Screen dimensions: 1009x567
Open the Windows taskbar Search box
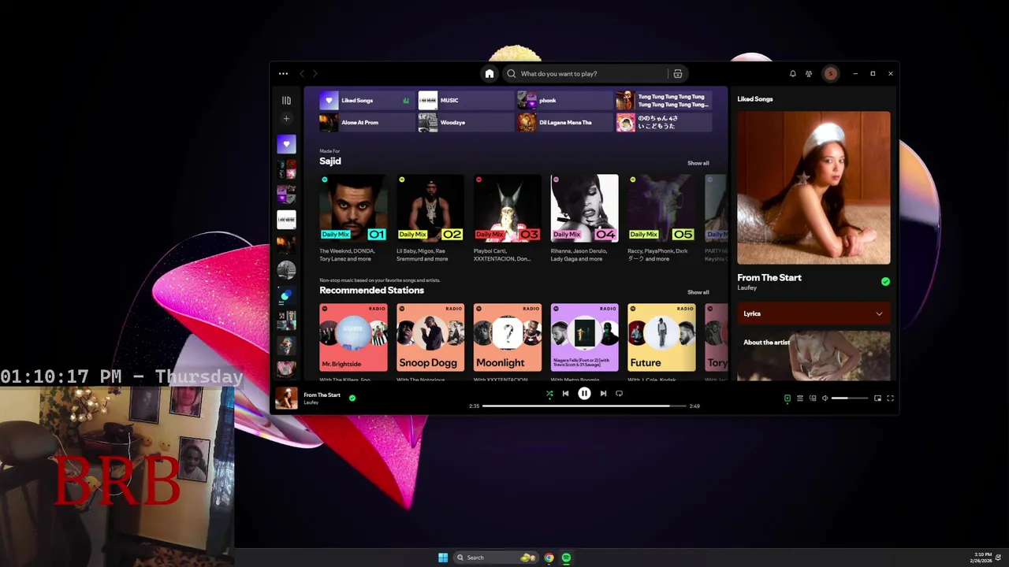495,558
